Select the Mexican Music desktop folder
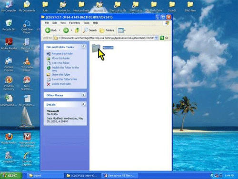Image resolution: width=238 pixels, height=179 pixels. click(81, 6)
